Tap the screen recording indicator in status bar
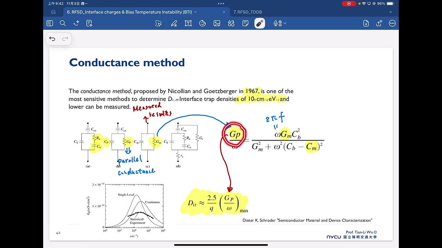 349,3
